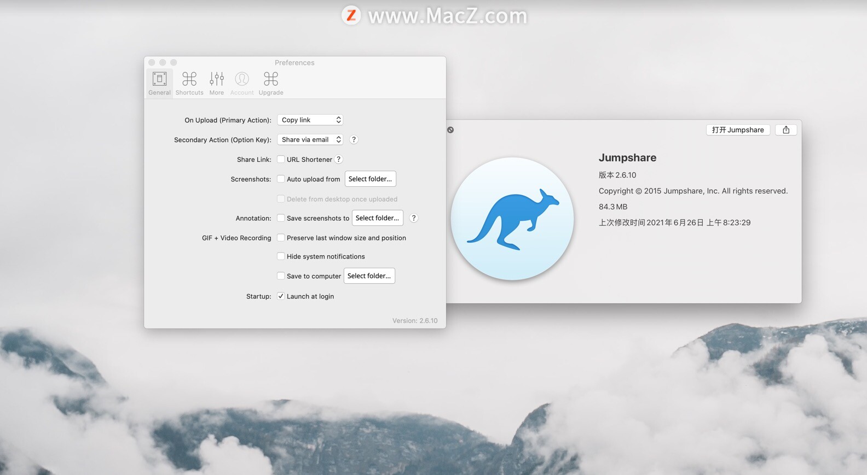Open the More preferences tab

(217, 83)
